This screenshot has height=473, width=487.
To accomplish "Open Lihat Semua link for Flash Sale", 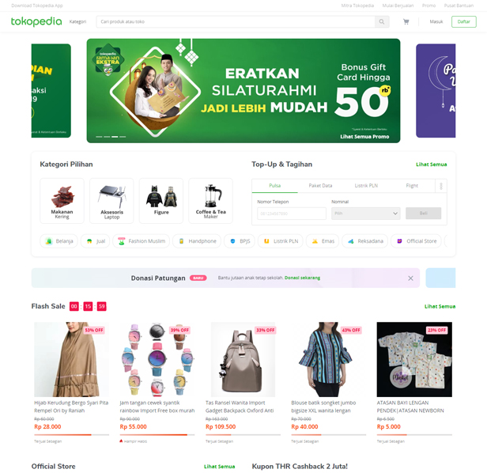I will [440, 306].
